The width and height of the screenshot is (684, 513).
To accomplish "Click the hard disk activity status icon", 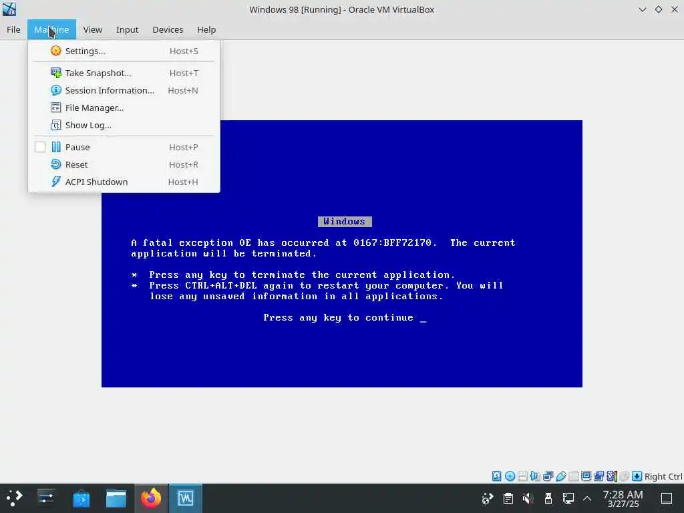I will pyautogui.click(x=497, y=476).
